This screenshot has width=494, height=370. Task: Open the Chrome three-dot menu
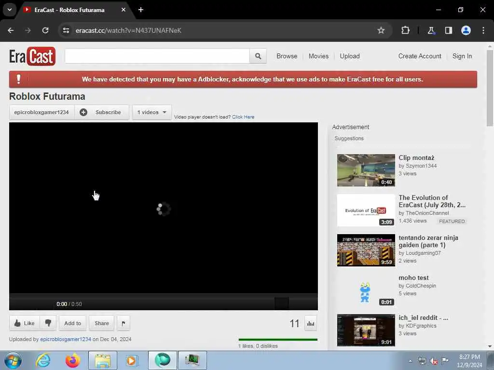pos(483,30)
